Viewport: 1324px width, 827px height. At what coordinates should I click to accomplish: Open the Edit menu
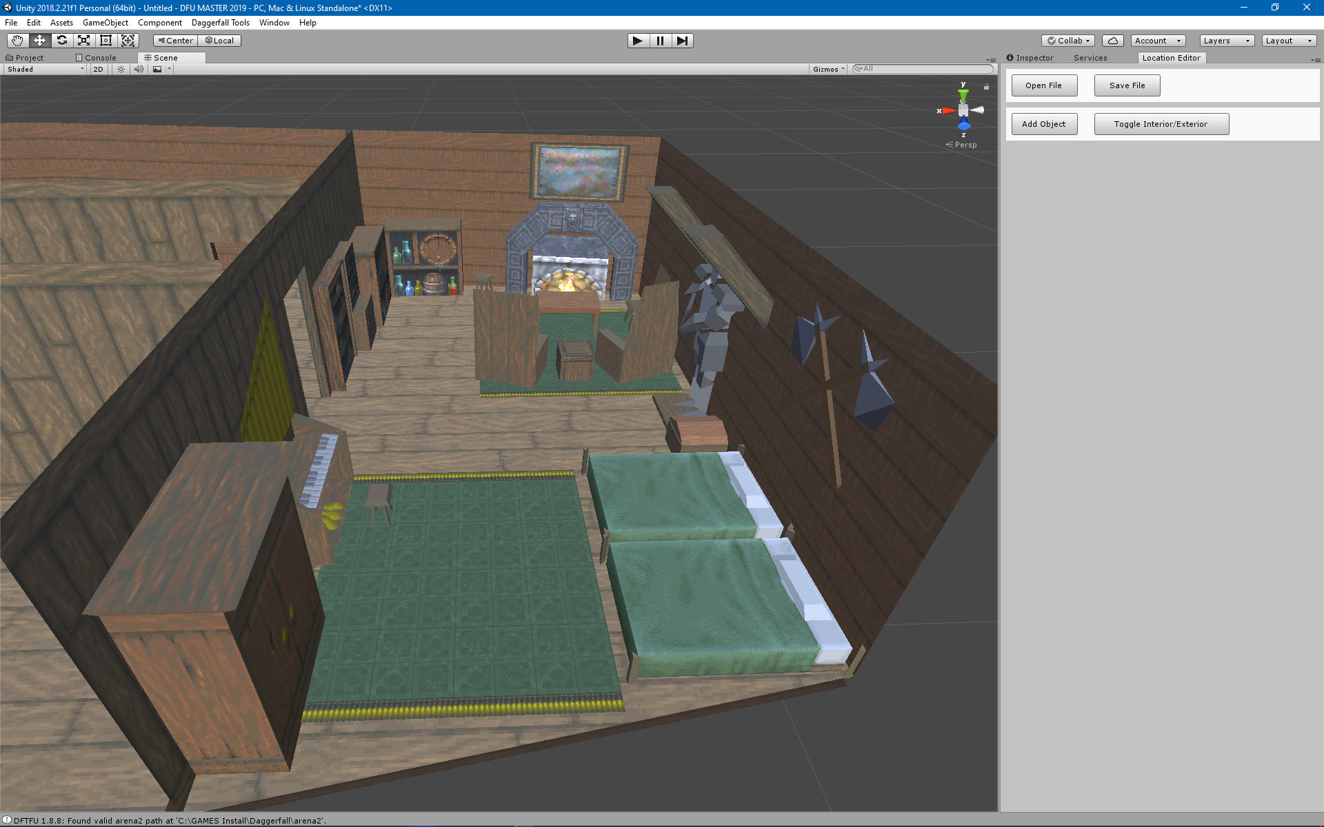(x=34, y=23)
